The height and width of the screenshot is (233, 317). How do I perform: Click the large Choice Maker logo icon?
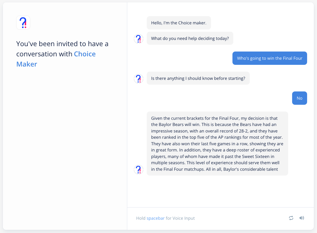click(23, 23)
